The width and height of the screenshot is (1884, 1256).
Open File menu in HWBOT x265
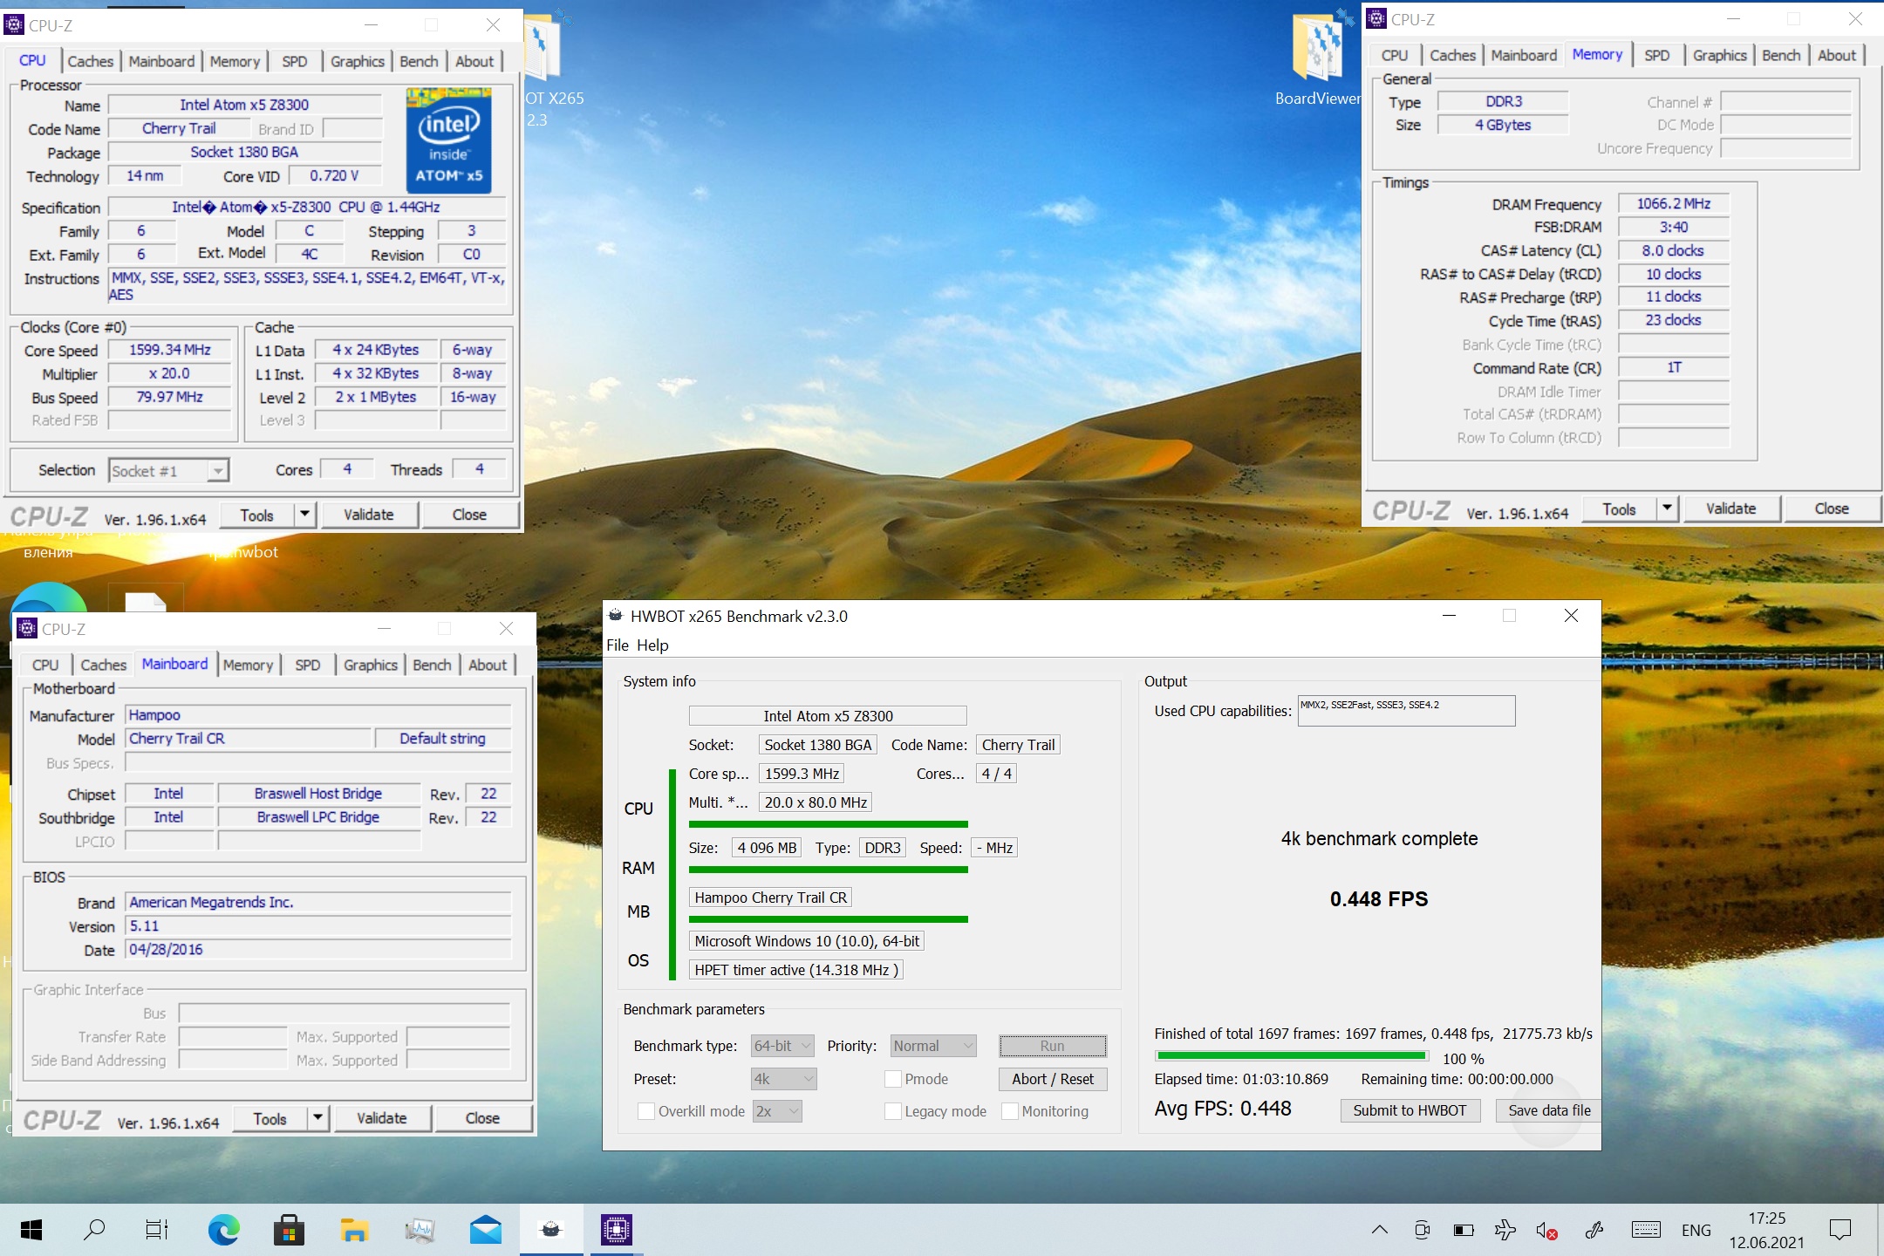pyautogui.click(x=618, y=645)
